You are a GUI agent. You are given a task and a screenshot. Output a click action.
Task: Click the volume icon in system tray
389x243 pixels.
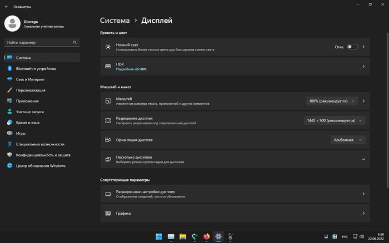(x=361, y=237)
